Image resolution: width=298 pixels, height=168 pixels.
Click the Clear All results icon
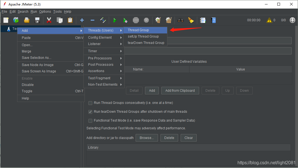168,20
